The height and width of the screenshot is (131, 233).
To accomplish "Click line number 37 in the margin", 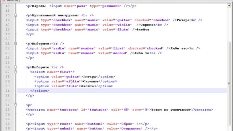I will (x=7, y=119).
